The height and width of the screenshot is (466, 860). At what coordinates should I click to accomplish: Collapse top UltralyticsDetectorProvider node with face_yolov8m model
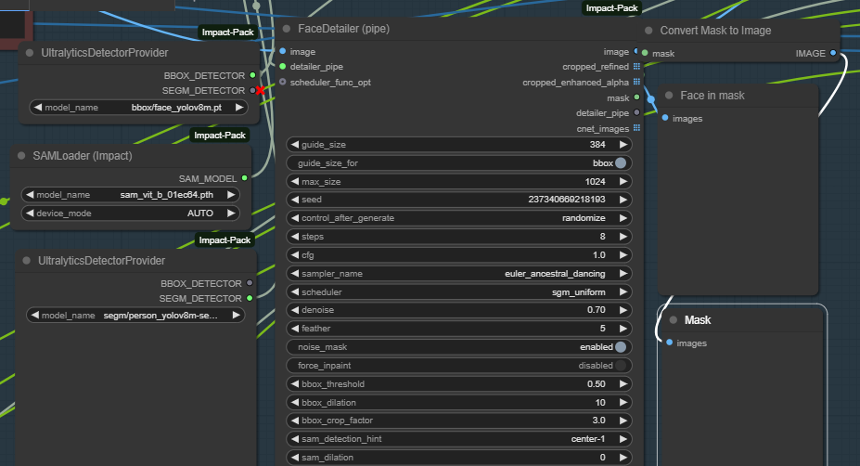[30, 53]
